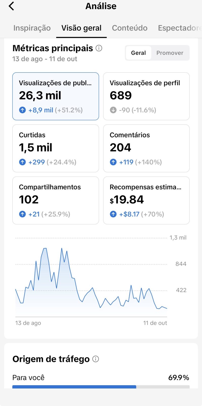Tap down-arrow icon in Visualizações de perfil card
Screen dimensions: 202x406
(x=113, y=110)
